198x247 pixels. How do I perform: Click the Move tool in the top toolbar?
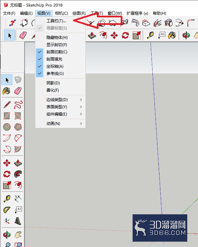pyautogui.click(x=114, y=35)
